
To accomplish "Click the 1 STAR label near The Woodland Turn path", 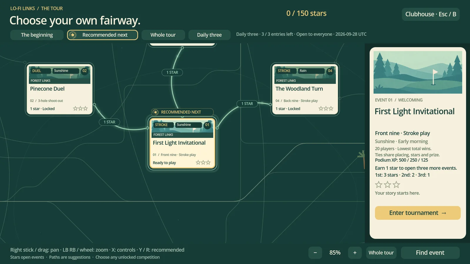I will click(247, 104).
